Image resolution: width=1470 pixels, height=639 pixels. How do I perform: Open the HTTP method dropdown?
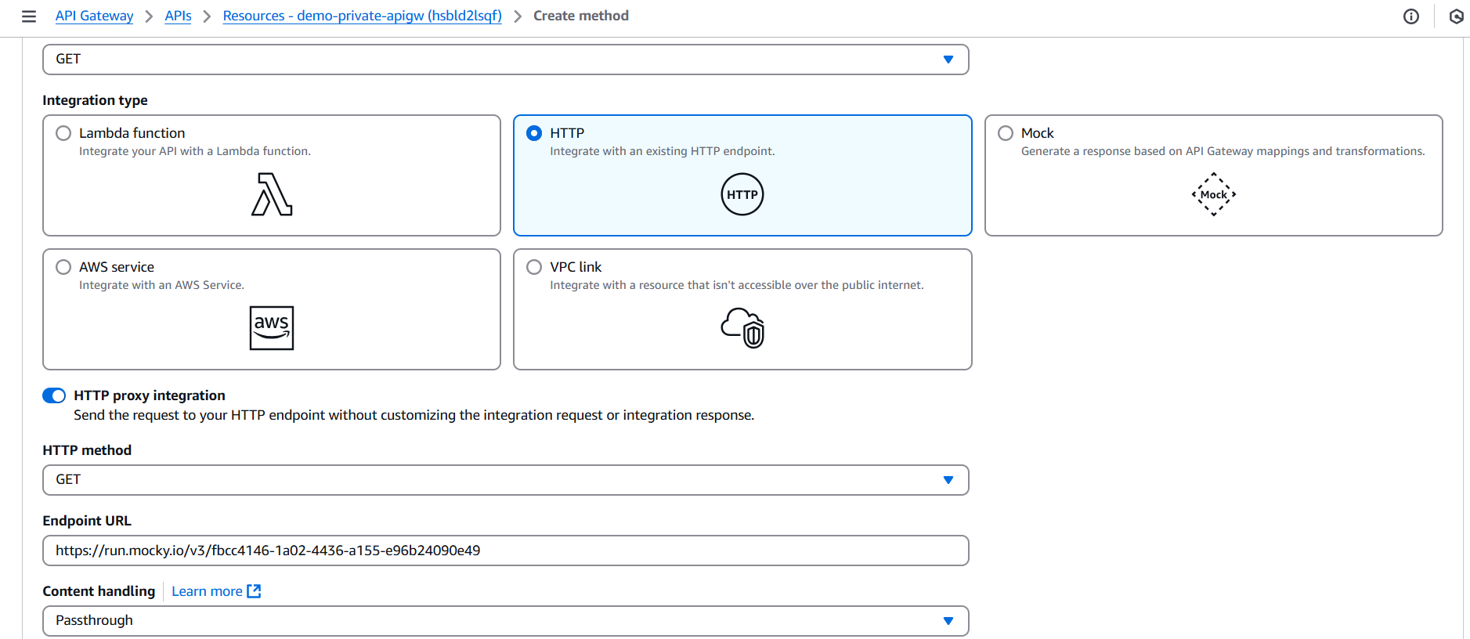pyautogui.click(x=506, y=480)
